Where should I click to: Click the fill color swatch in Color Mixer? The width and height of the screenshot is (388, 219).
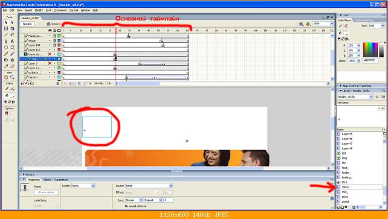346,33
